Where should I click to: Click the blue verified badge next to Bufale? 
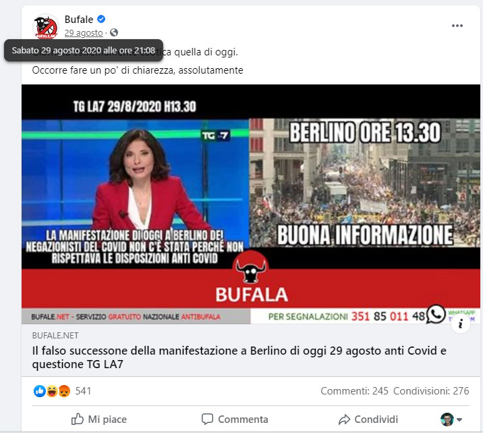click(x=101, y=19)
